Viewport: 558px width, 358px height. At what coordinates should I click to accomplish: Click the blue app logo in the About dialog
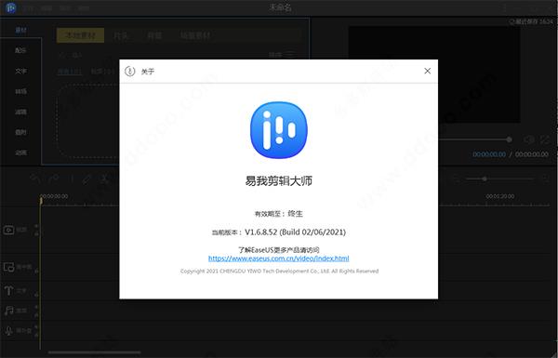click(279, 130)
